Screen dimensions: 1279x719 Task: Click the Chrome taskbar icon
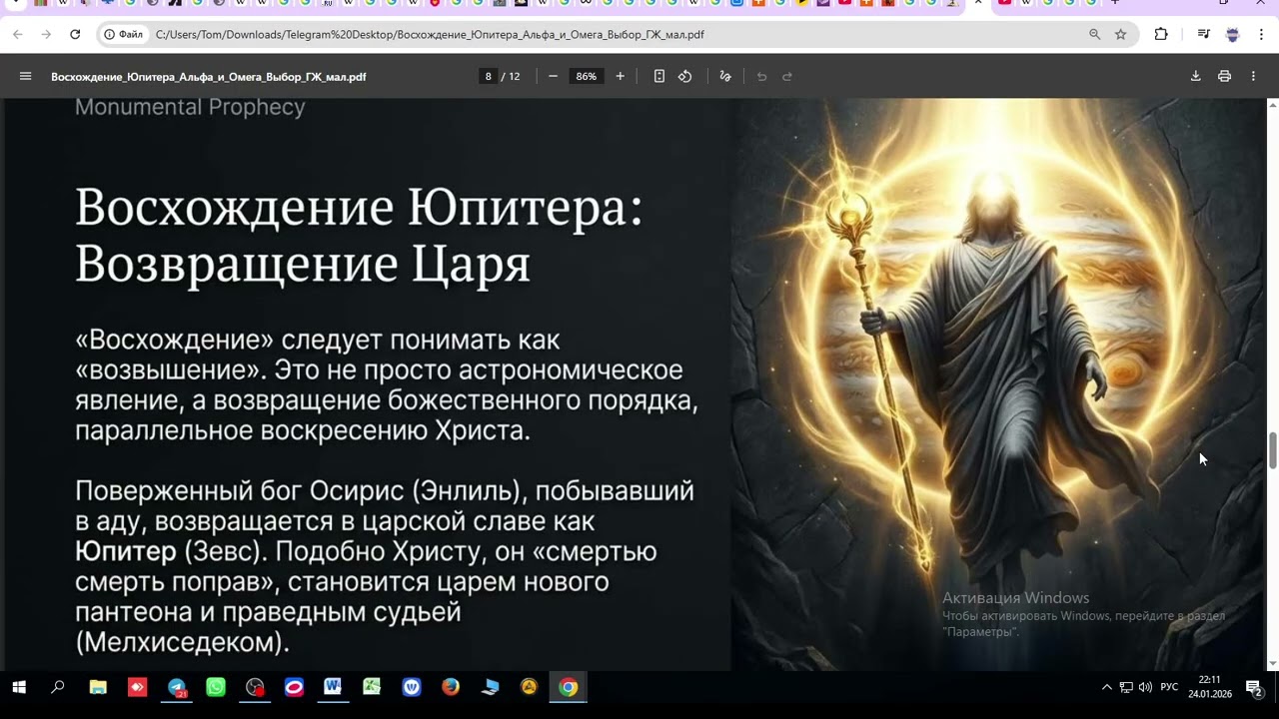tap(568, 687)
